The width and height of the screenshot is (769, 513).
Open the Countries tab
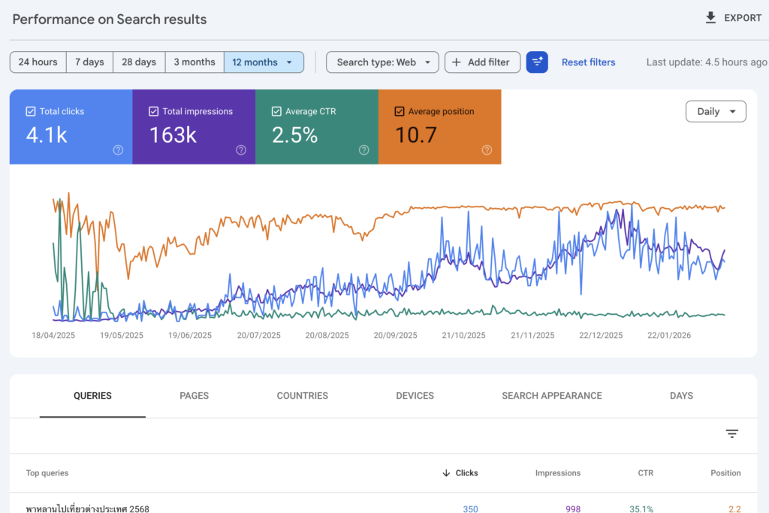[x=302, y=396]
